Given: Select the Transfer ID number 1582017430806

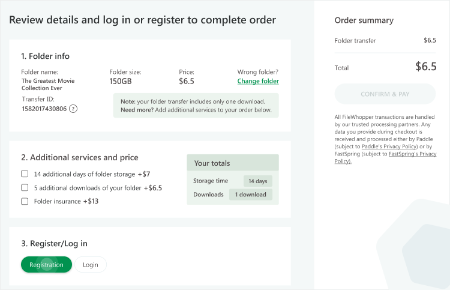Looking at the screenshot, I should click(x=44, y=109).
